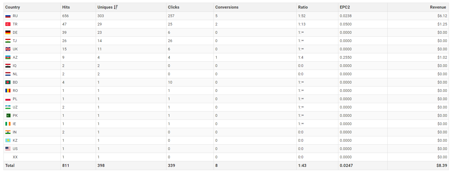The width and height of the screenshot is (454, 176).
Task: Sort by the Ratio column header
Action: click(303, 7)
